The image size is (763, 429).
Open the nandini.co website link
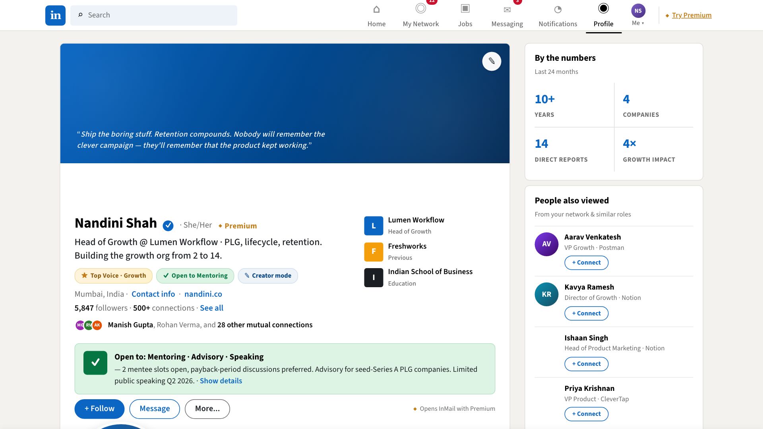[x=203, y=294]
